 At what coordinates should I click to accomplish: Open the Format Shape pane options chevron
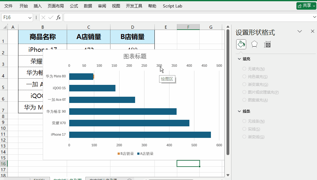tap(300, 31)
